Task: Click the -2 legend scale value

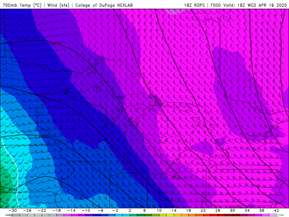Action: click(x=115, y=210)
